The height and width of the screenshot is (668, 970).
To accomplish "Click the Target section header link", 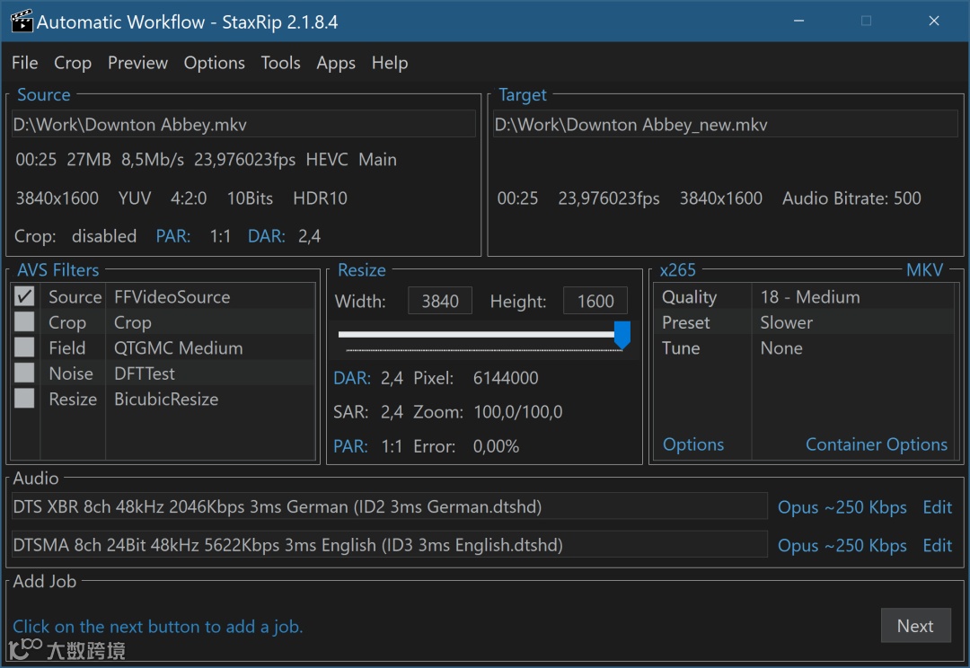I will click(523, 94).
